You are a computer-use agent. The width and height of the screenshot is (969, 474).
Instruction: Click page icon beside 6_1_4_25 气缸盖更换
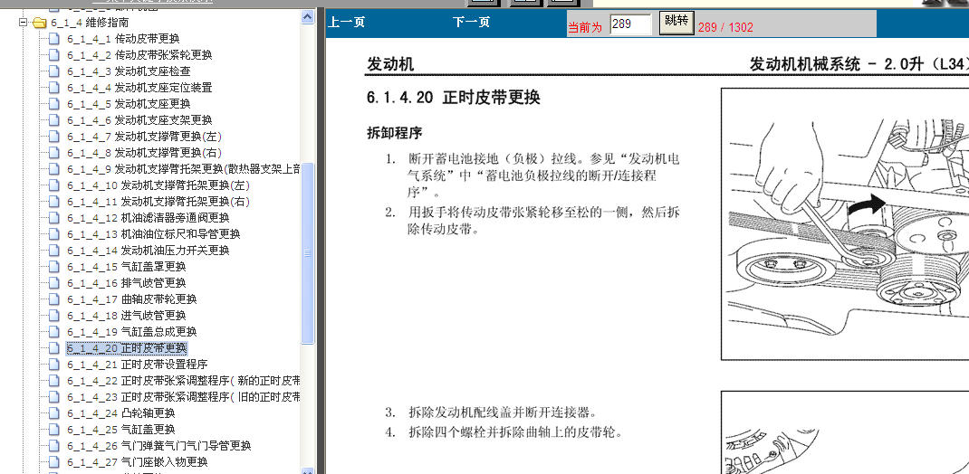coord(54,429)
